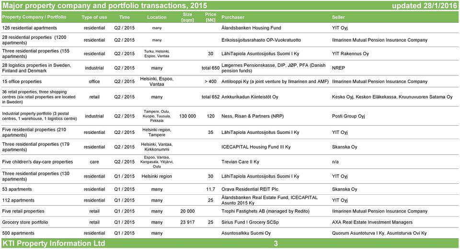
Task: Click 'Turku, Helsinki, Espoo, Vantaa' location cell
Action: pos(157,53)
